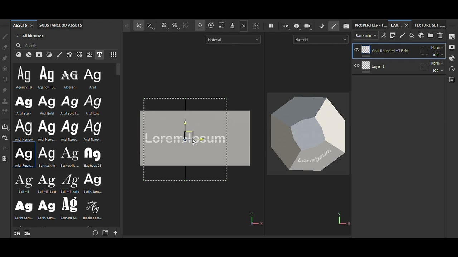Image resolution: width=458 pixels, height=257 pixels.
Task: Open Display Settings dock icon
Action: point(452,47)
